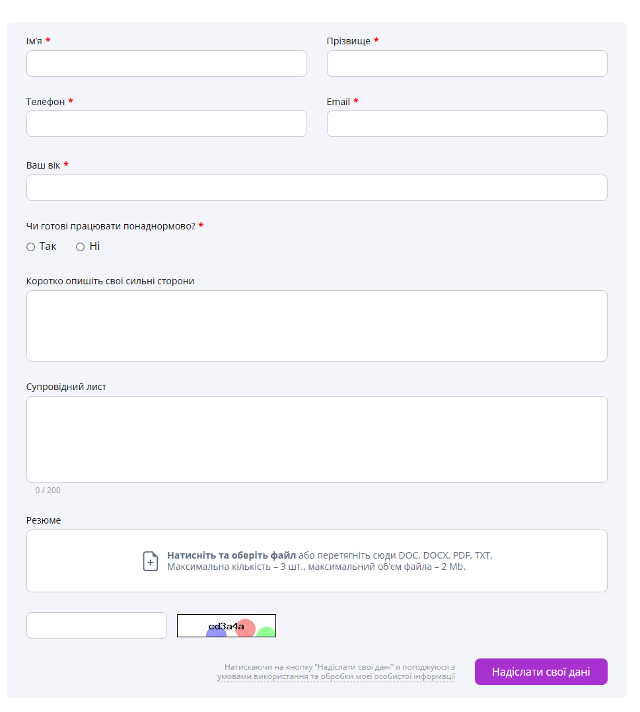Select the Ні radio button

81,247
